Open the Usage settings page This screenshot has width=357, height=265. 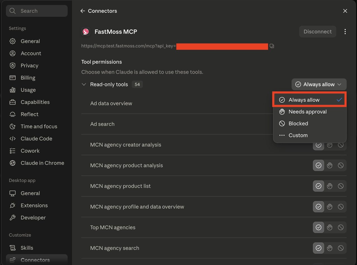pyautogui.click(x=37, y=90)
